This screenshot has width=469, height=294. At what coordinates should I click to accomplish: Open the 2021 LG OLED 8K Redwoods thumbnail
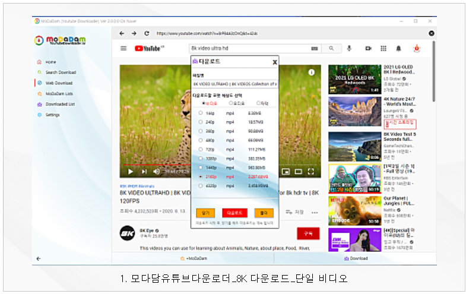pos(355,80)
